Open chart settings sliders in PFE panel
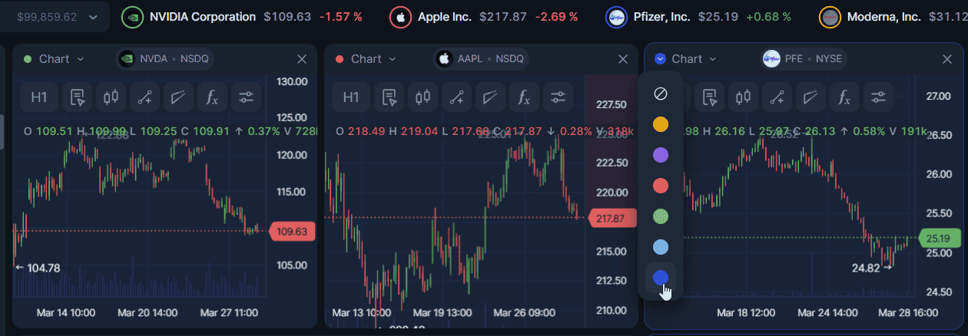968x336 pixels. click(878, 97)
